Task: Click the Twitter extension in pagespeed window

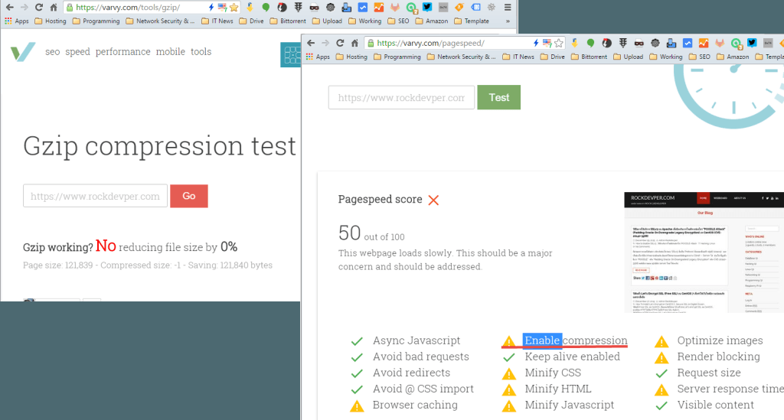Action: pos(752,43)
